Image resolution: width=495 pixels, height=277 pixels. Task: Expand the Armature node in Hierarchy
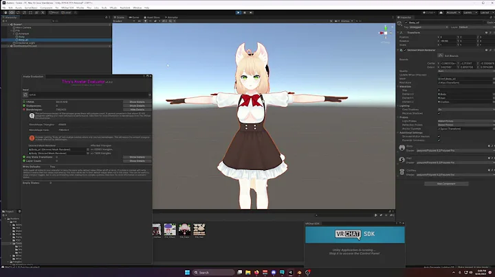[14, 34]
